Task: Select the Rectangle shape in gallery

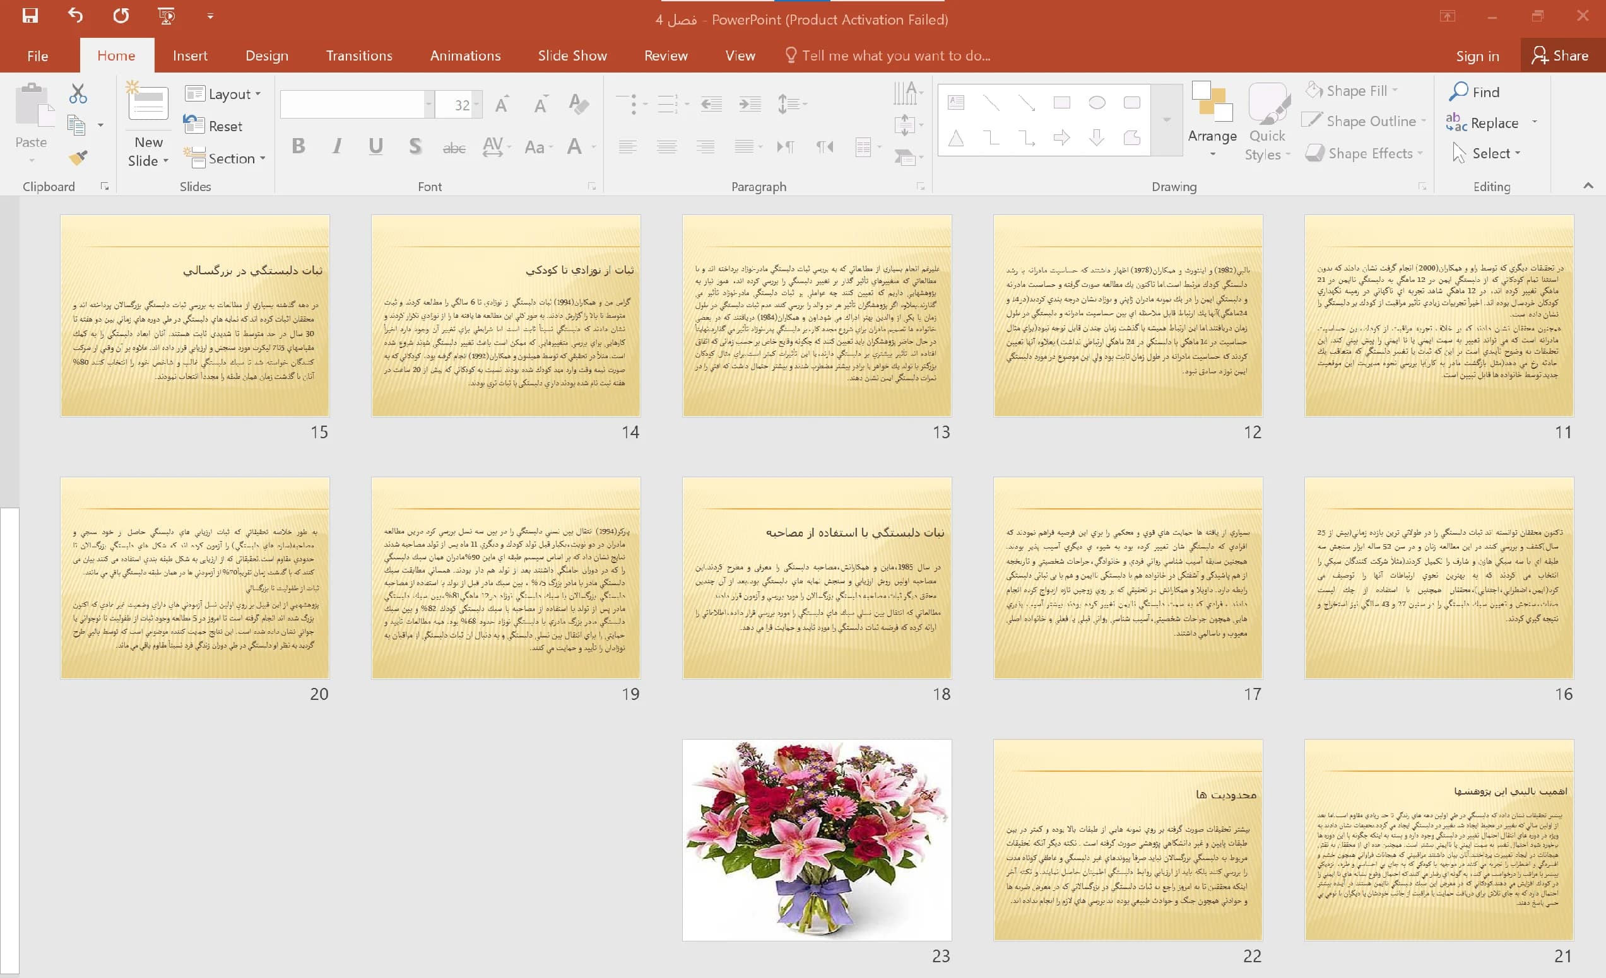Action: 1062,102
